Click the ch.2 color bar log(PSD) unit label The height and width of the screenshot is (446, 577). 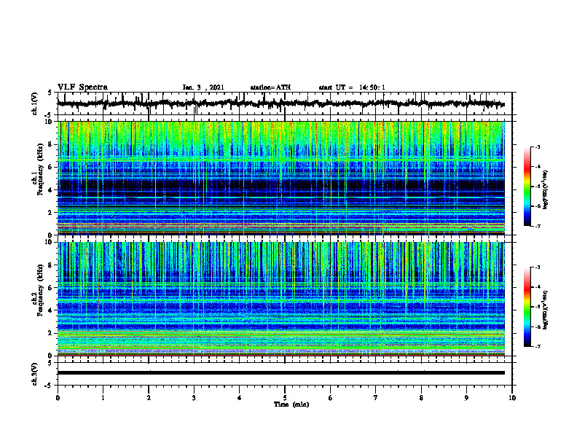546,310
